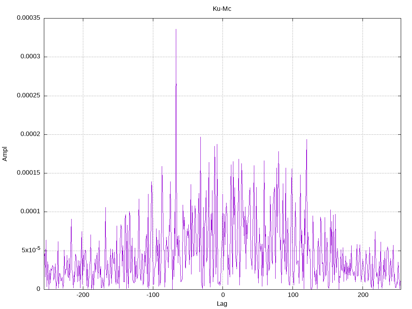Viewport: 412px width, 309px height.
Task: Select the 'Lag' x-axis label
Action: point(222,304)
